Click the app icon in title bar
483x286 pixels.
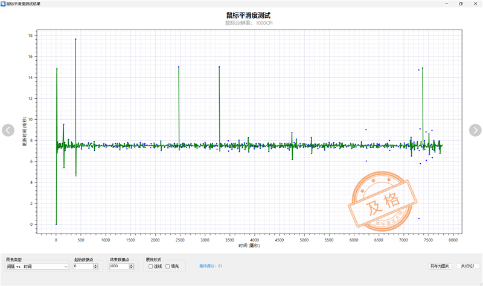tap(3, 4)
